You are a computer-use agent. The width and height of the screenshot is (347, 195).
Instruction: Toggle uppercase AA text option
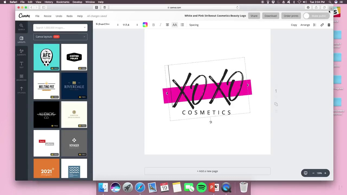tap(175, 25)
